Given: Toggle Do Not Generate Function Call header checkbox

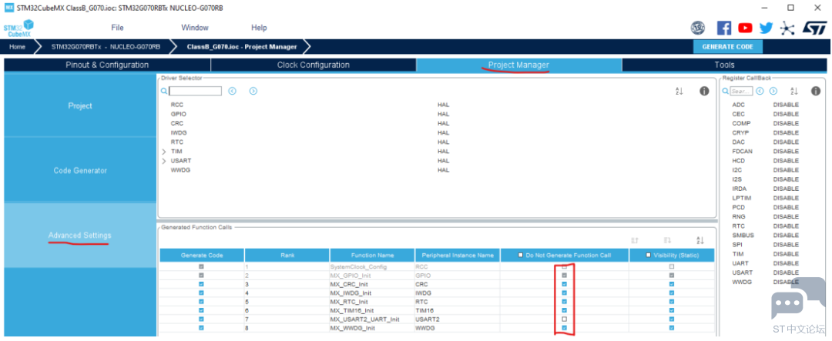Looking at the screenshot, I should tap(521, 255).
